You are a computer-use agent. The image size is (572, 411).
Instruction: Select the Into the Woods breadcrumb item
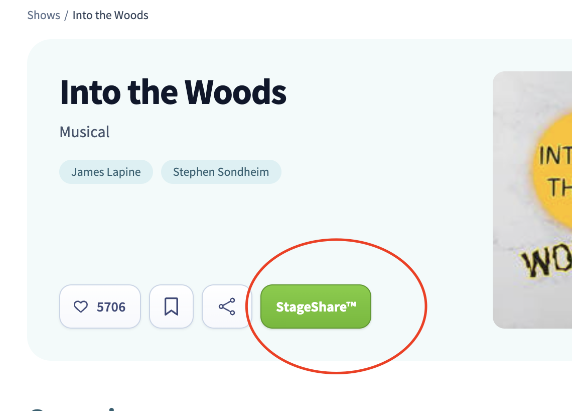[x=110, y=16]
